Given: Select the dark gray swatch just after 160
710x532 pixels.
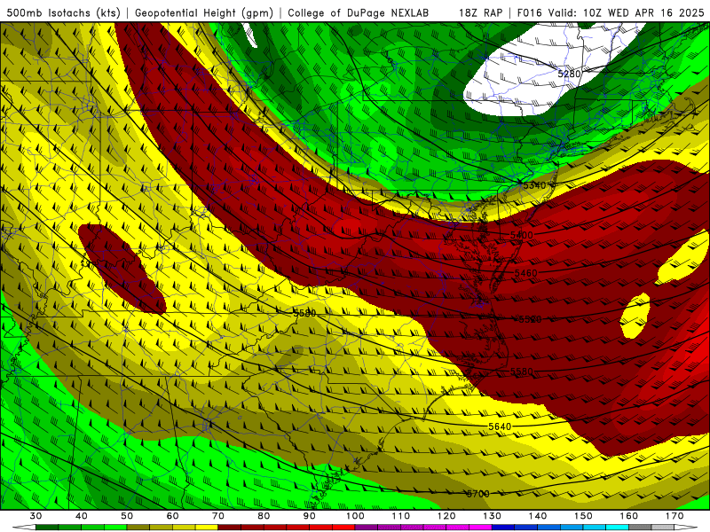Looking at the screenshot, I should point(640,528).
